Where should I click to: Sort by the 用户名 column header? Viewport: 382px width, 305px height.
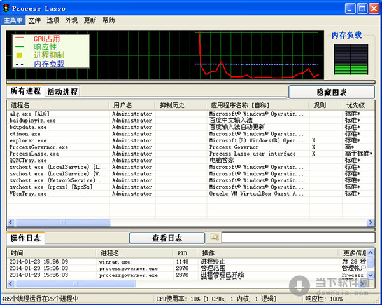(x=132, y=105)
